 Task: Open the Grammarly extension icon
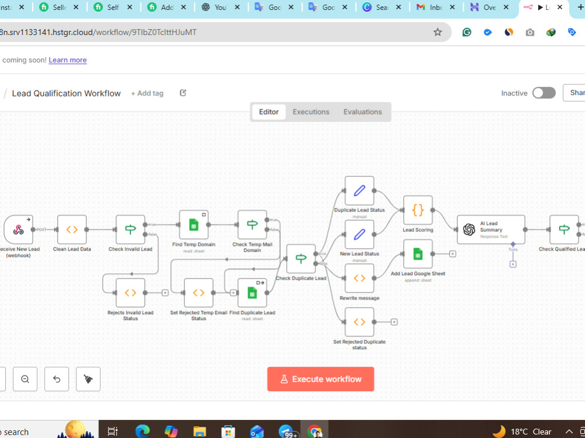coord(467,32)
